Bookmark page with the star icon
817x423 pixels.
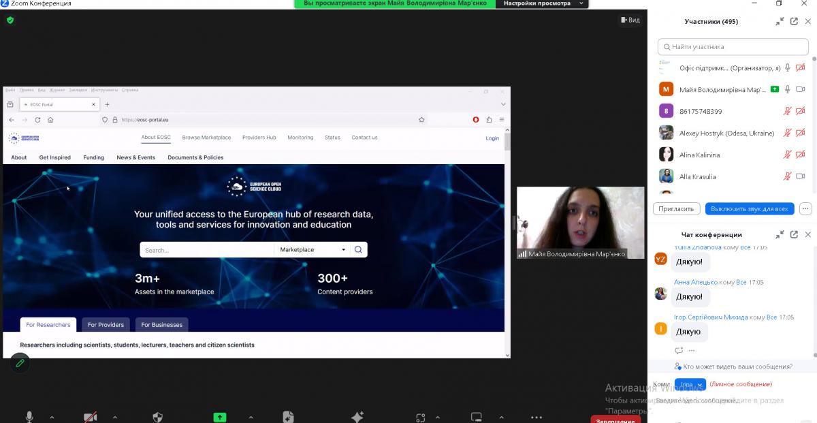pyautogui.click(x=421, y=119)
